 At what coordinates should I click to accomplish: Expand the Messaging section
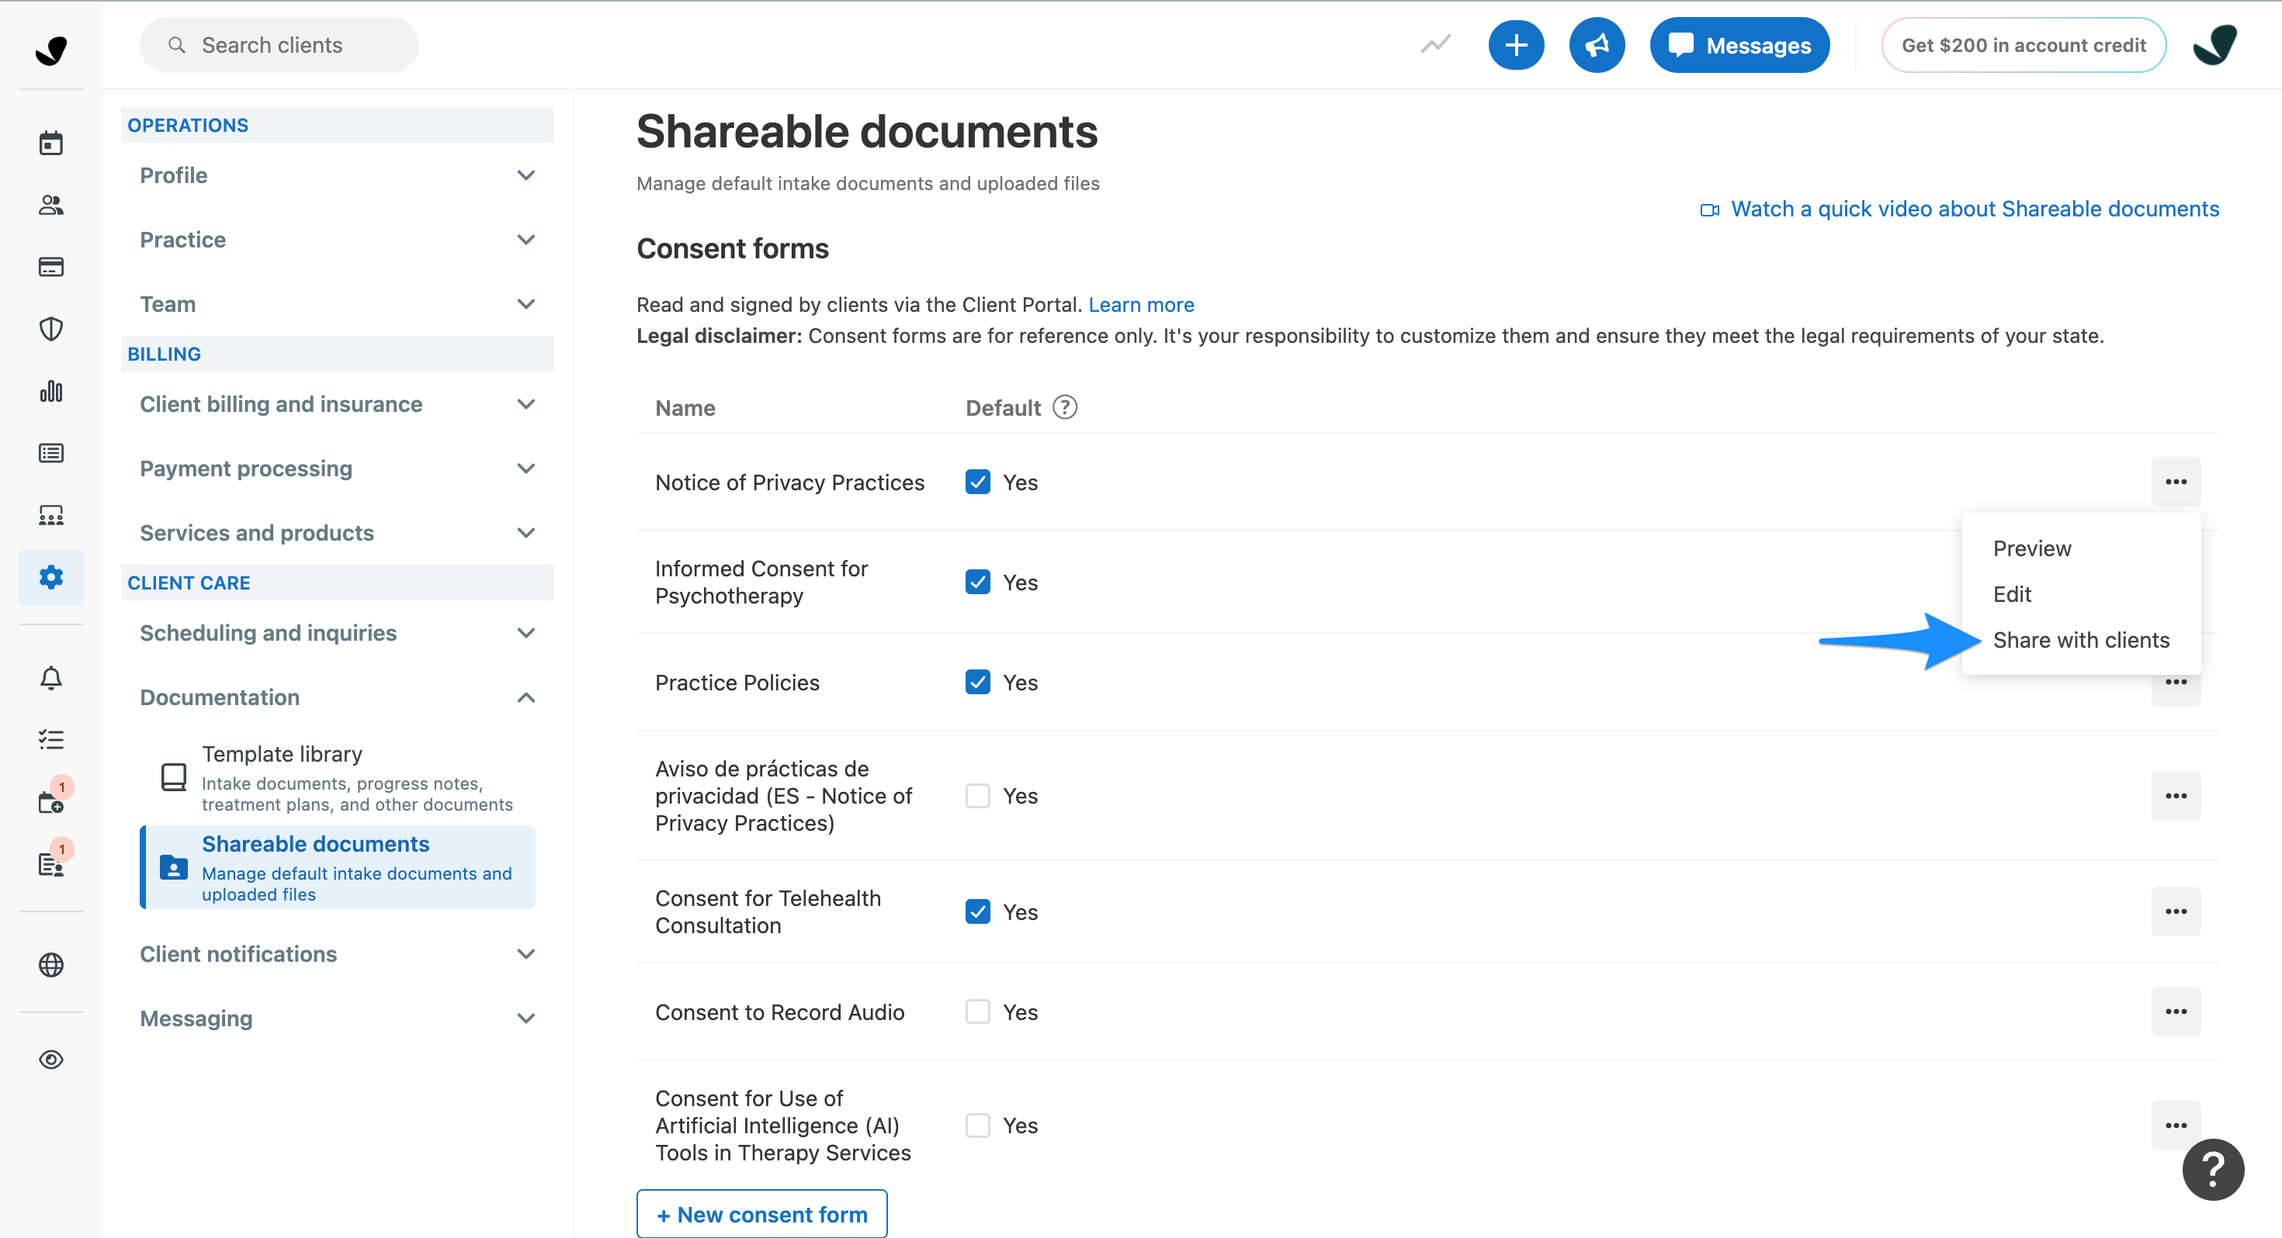[x=337, y=1018]
